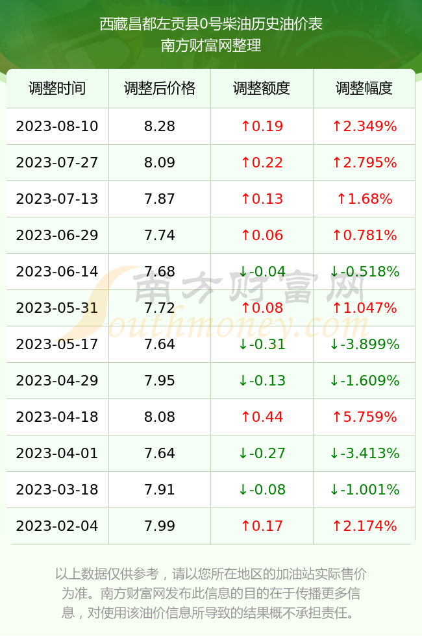The image size is (422, 636).
Task: Click the 调整额度 column header
Action: [262, 88]
